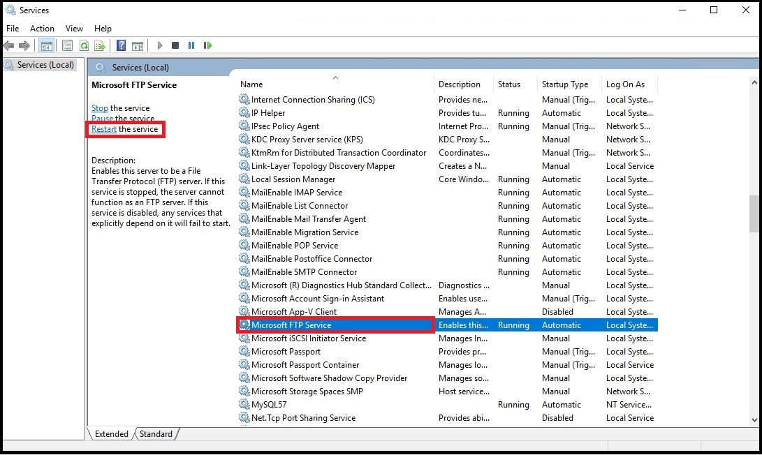Click the Pause Service toolbar icon
The width and height of the screenshot is (762, 455).
191,46
